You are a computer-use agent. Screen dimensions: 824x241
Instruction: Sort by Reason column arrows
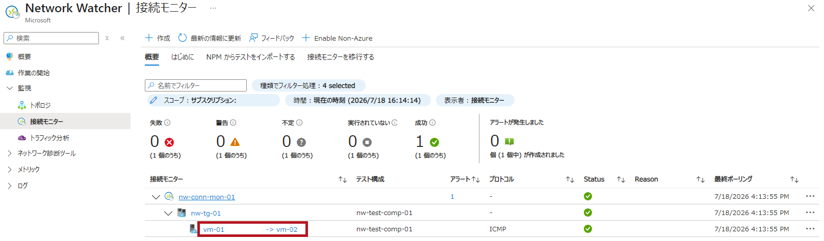pyautogui.click(x=701, y=179)
